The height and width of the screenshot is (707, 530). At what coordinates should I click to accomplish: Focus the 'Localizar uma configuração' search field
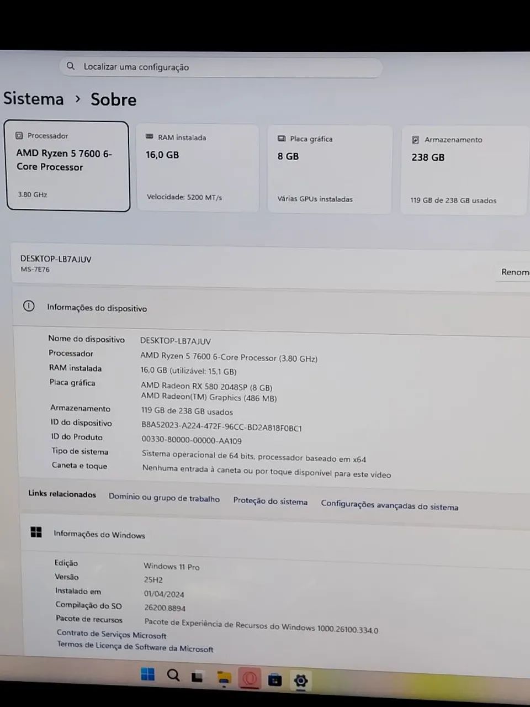pos(221,67)
